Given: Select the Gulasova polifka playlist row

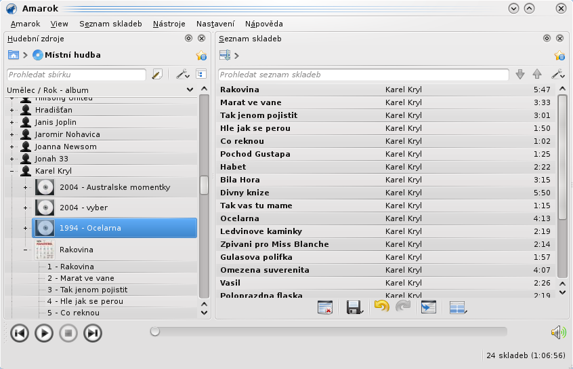Looking at the screenshot, I should click(x=386, y=257).
